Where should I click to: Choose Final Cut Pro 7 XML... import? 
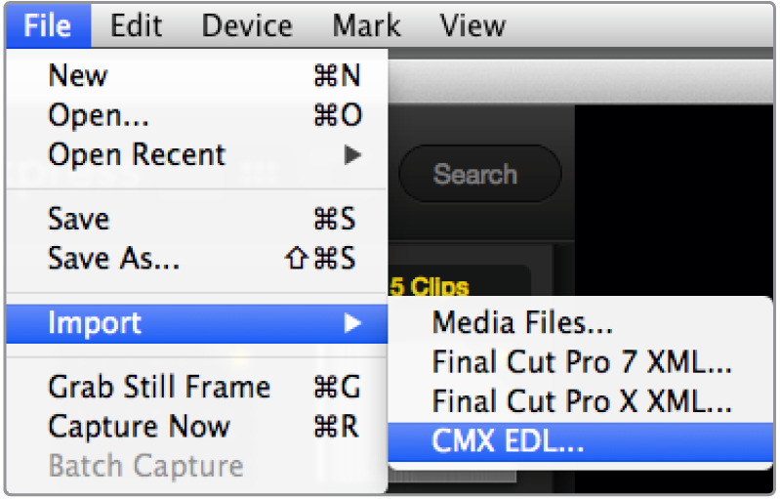581,362
